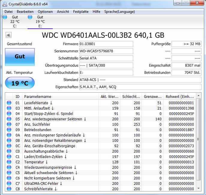
Task: Click status orb for Aktuell schwebende Sektoren row
Action: pyautogui.click(x=9, y=173)
